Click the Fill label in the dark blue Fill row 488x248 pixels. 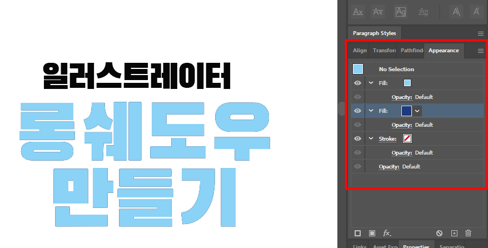383,111
